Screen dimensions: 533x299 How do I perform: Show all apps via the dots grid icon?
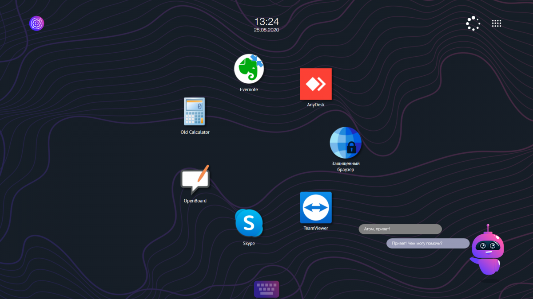pos(497,23)
